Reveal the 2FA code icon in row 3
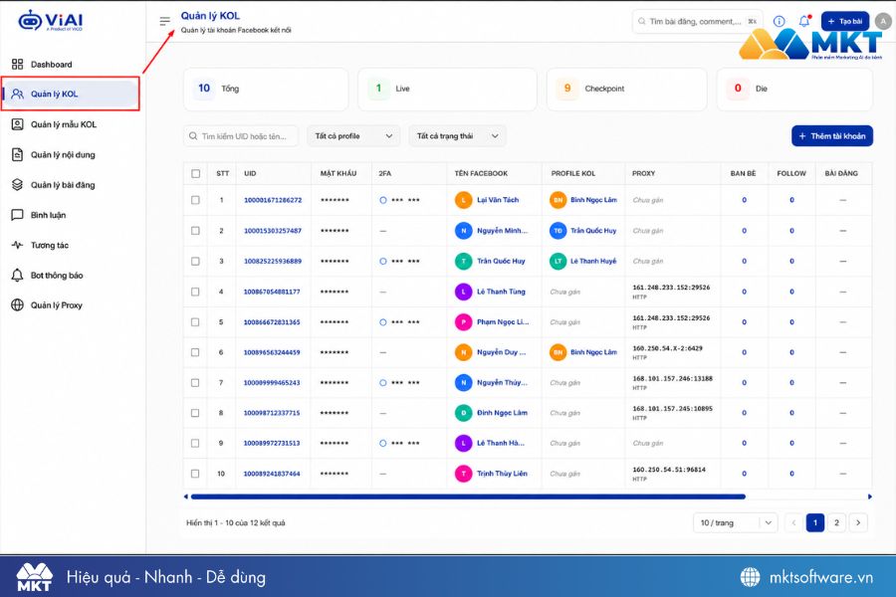The image size is (896, 597). click(383, 261)
